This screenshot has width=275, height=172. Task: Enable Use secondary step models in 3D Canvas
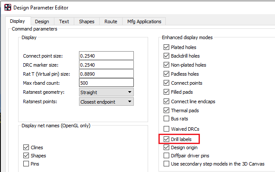(166, 164)
